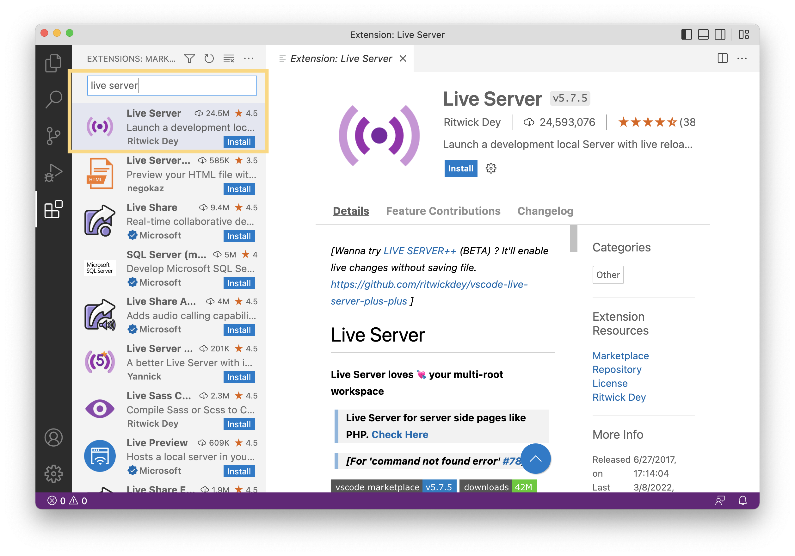
Task: Open errors and warnings in status bar
Action: 67,501
